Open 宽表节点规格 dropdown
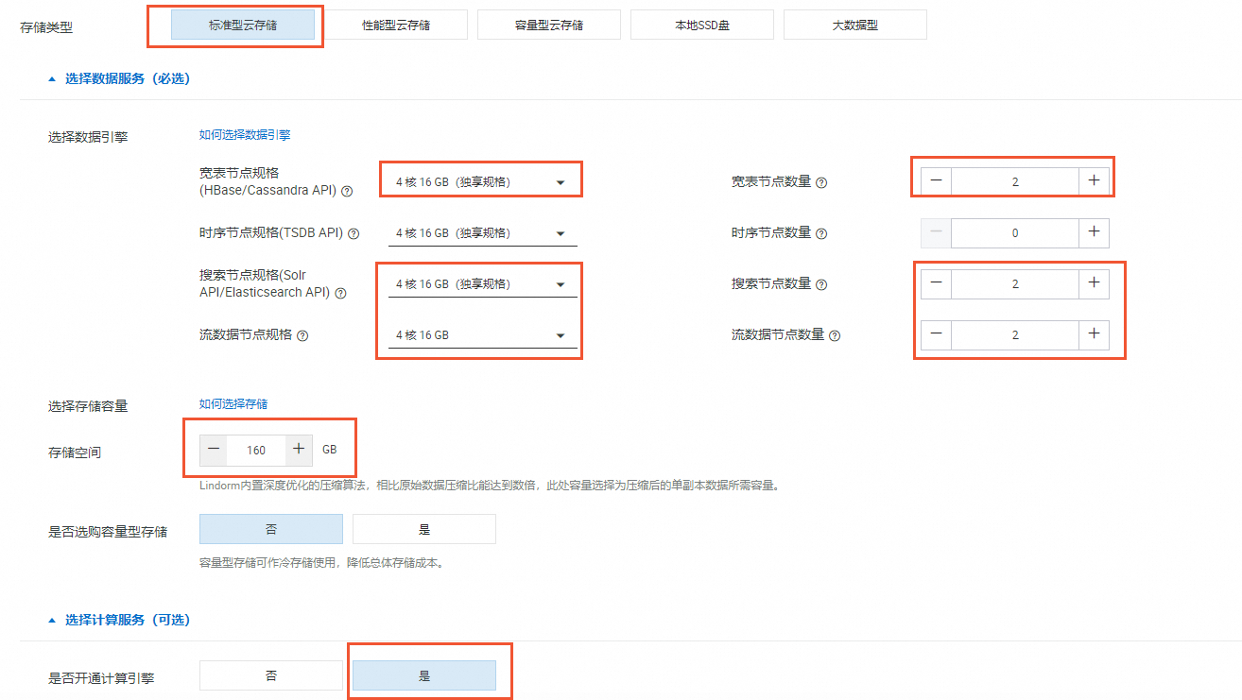This screenshot has width=1242, height=700. pyautogui.click(x=482, y=181)
